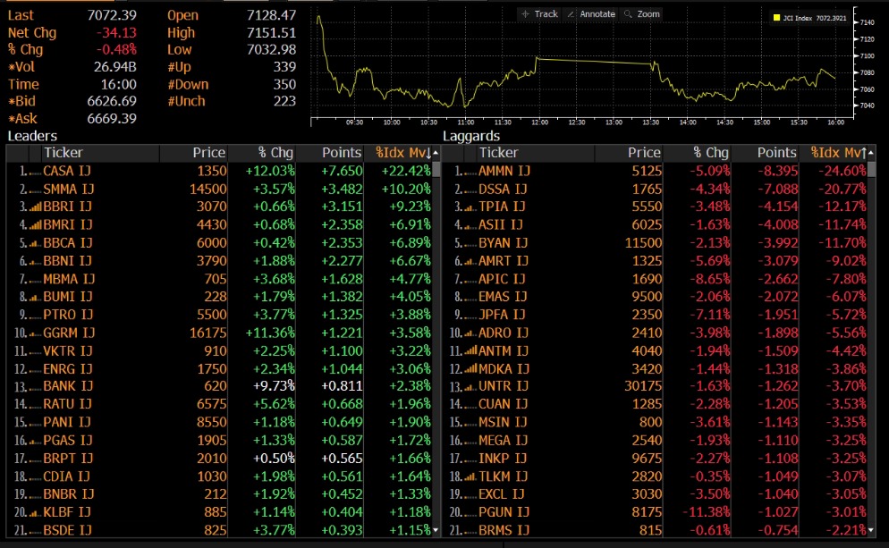Open the CASA IJ ticker

click(x=67, y=171)
